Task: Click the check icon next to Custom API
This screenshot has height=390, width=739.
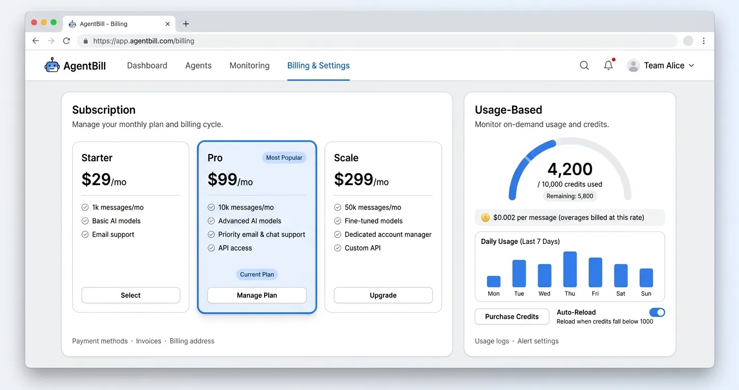Action: [338, 248]
